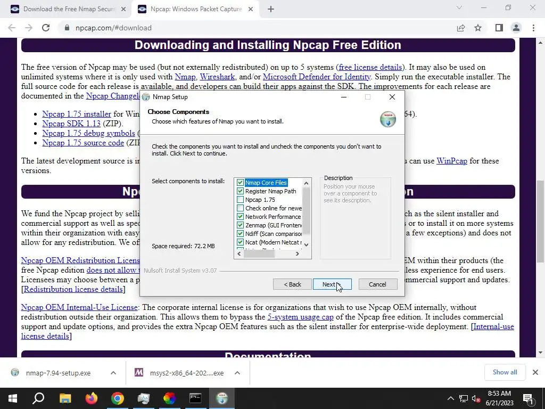
Task: Open the terminal icon on the taskbar
Action: [195, 398]
